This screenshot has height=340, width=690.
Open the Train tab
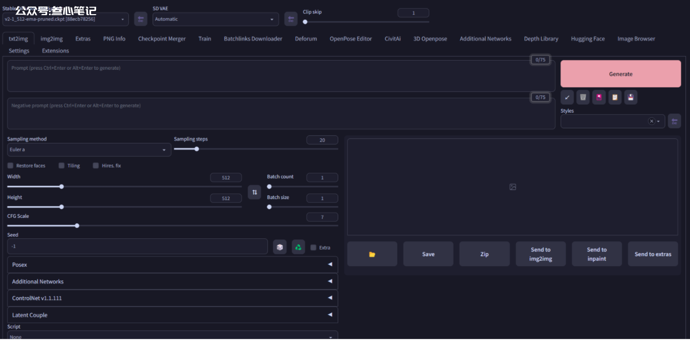pyautogui.click(x=205, y=38)
